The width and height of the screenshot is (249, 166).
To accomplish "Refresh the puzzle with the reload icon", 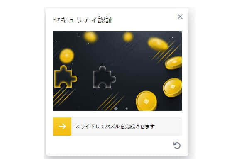I will point(177,146).
